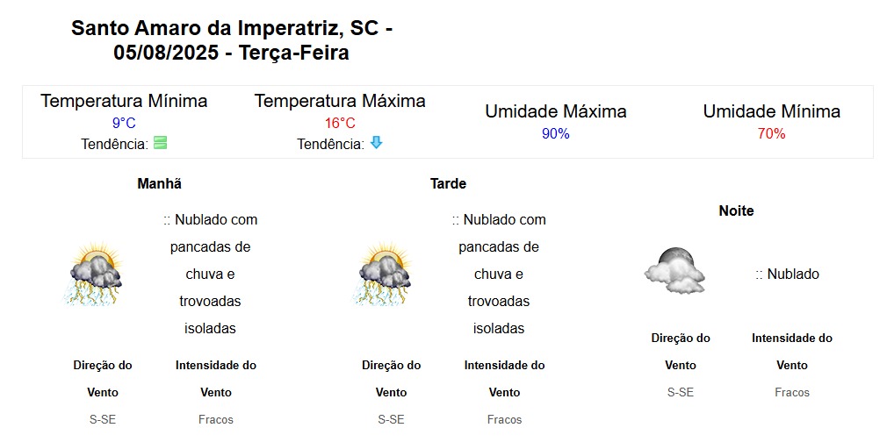Click the Noite period heading

click(737, 210)
